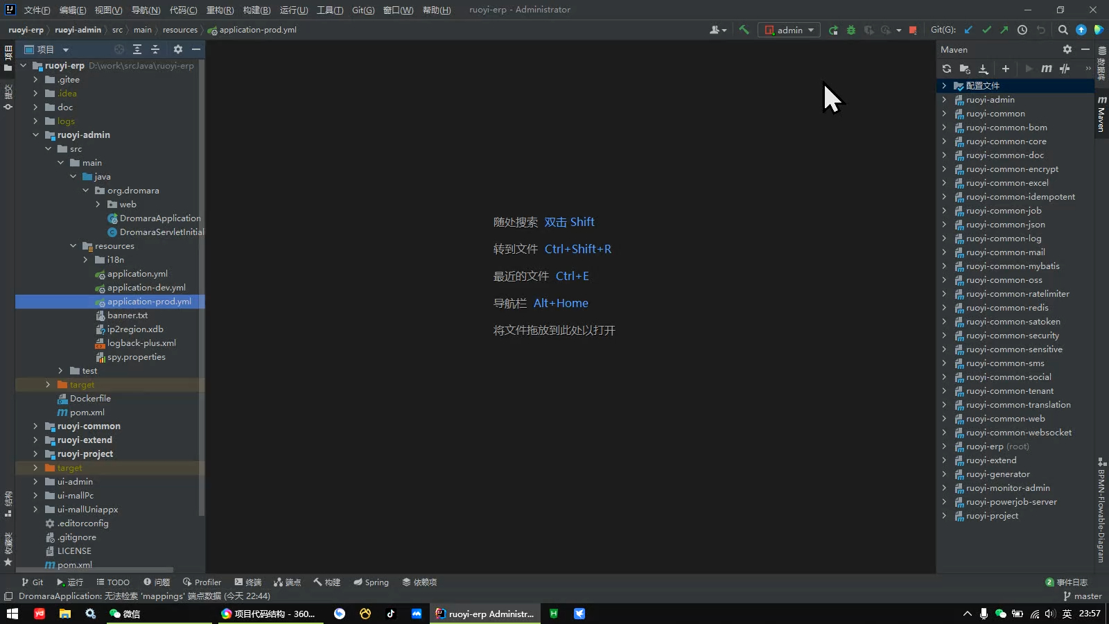
Task: Open the 终端 terminal tool window
Action: (x=248, y=582)
